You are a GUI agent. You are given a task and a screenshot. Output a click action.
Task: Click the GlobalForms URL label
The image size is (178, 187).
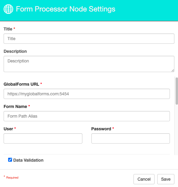tap(21, 84)
